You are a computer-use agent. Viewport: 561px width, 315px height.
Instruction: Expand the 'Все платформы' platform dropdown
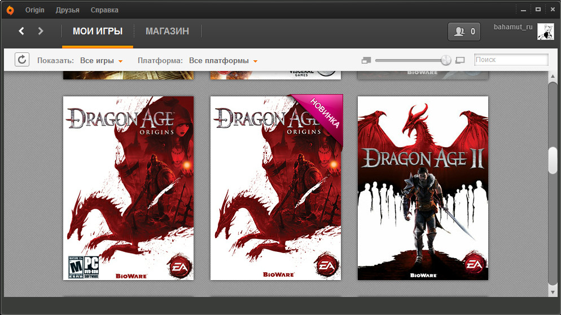(x=223, y=61)
